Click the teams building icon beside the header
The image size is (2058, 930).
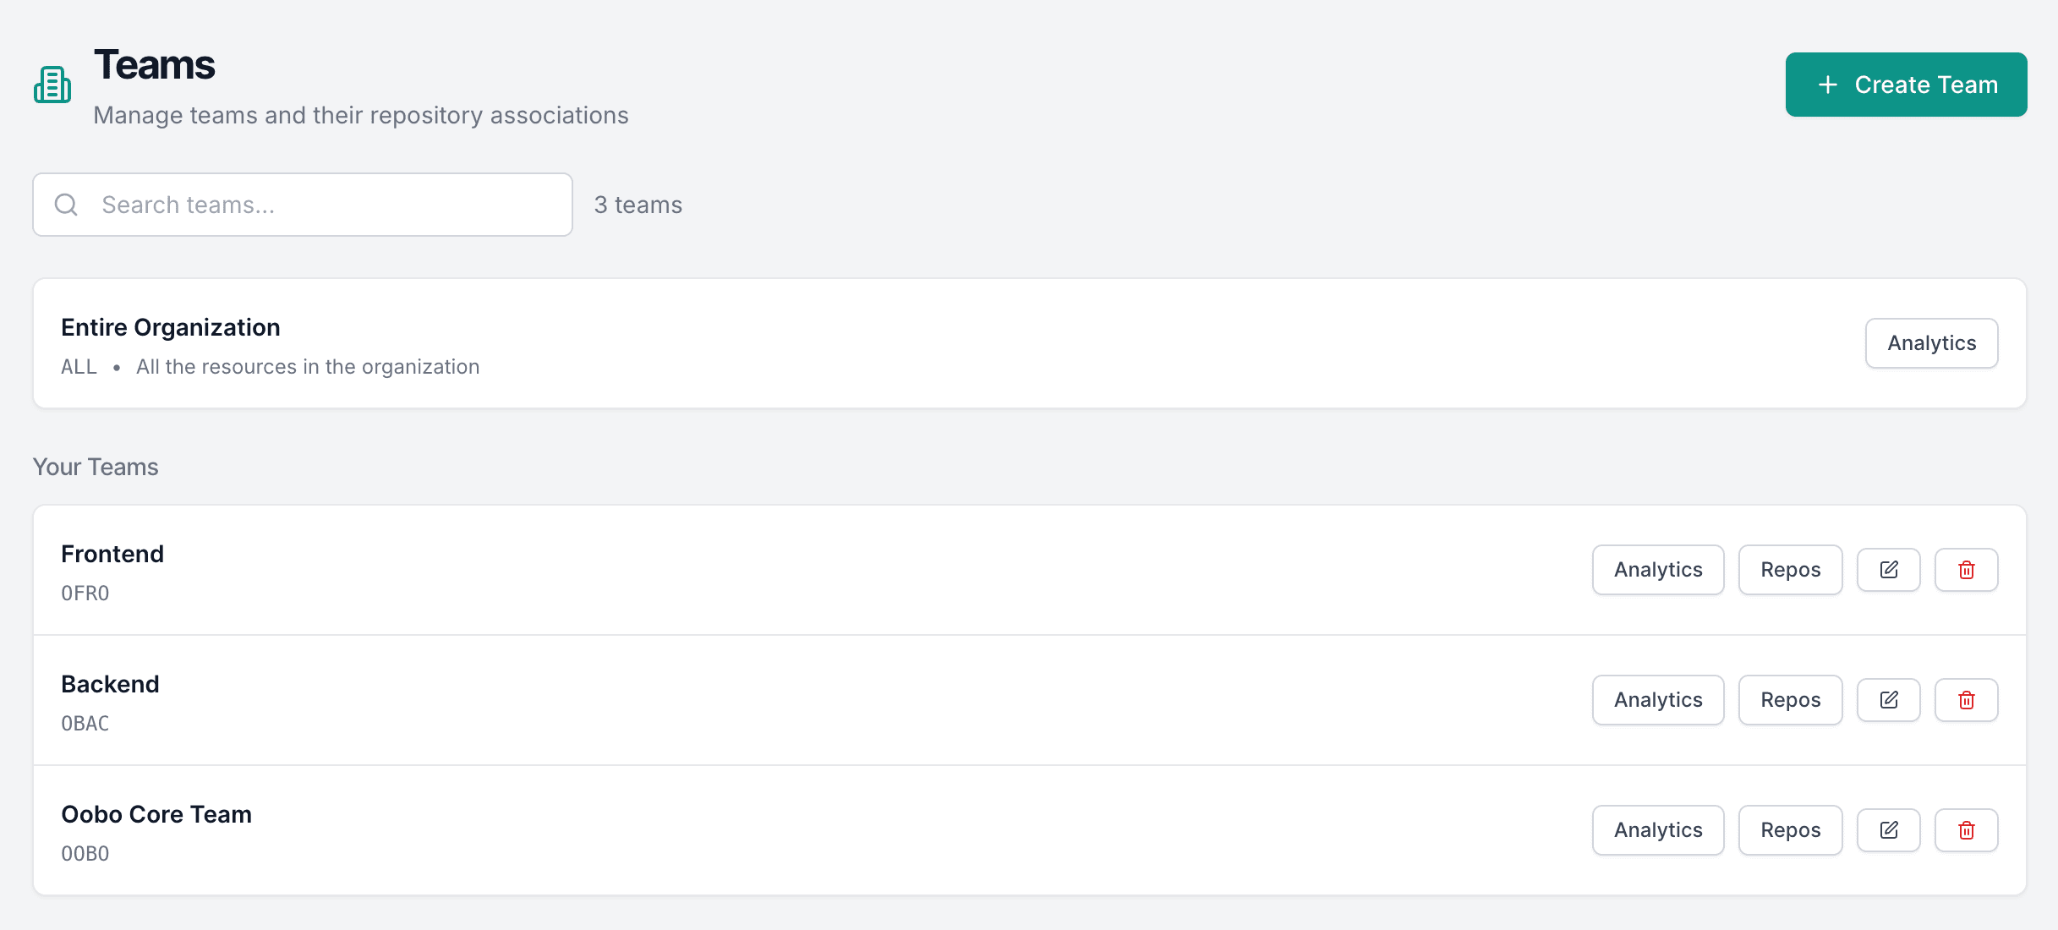click(52, 83)
